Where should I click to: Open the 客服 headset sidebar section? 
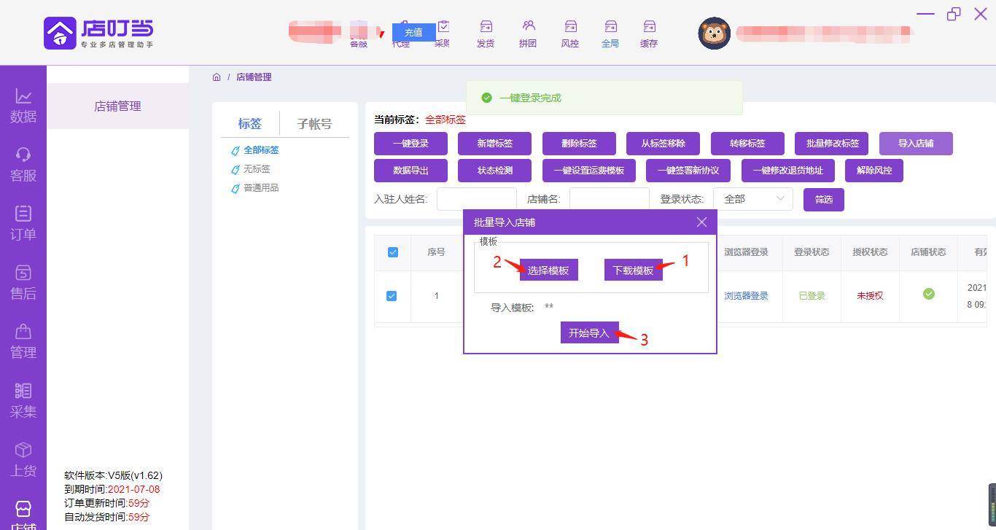click(x=23, y=165)
